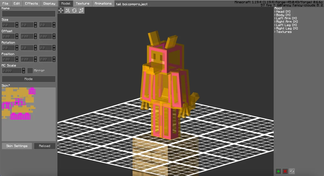Select the diagonal-arrow resize gizmo tool
The width and height of the screenshot is (324, 176).
(x=81, y=10)
